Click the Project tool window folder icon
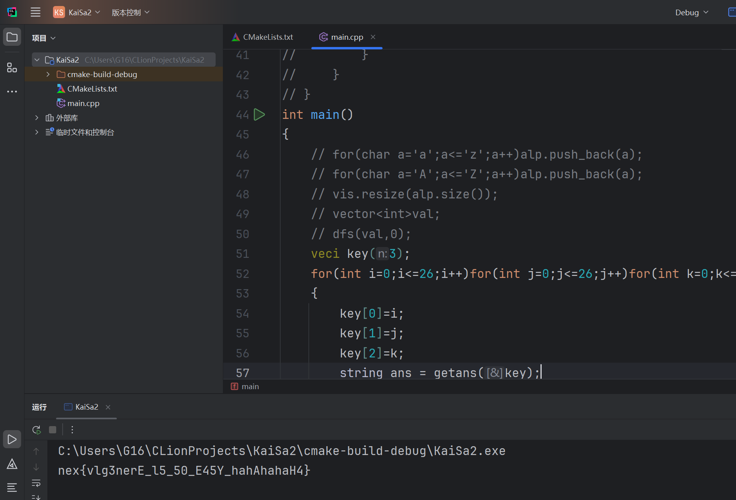 pos(12,37)
